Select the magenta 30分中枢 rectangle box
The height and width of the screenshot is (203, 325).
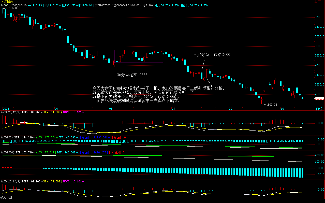tap(139, 50)
